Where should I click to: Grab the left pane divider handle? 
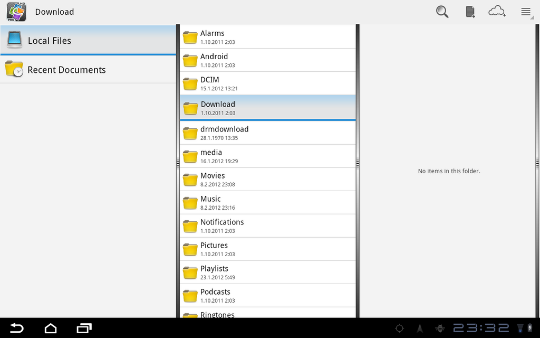[x=178, y=164]
